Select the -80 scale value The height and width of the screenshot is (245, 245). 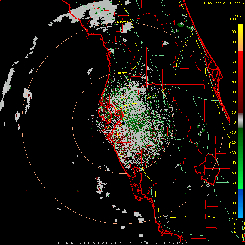pos(233,203)
